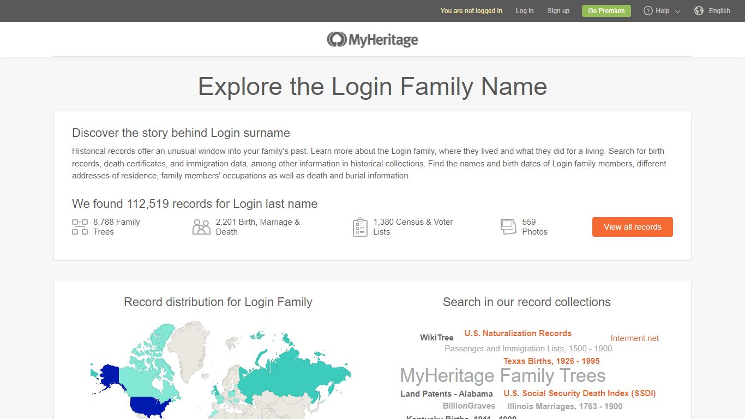Click the Help question mark icon
The width and height of the screenshot is (745, 419).
coord(647,10)
